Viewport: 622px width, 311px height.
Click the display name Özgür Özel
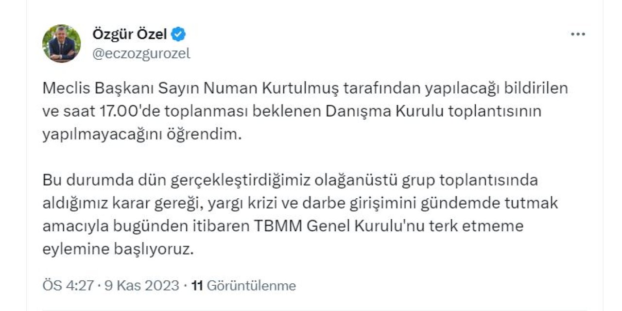[130, 34]
